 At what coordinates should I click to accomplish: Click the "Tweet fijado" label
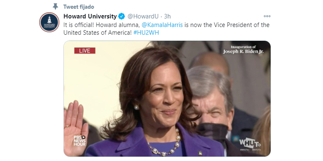[79, 7]
